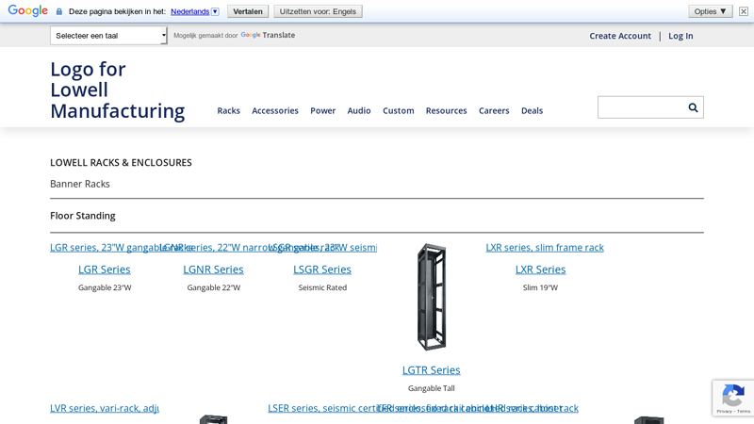Screen dimensions: 754x424
Task: Click the 'Seismic Rated' text
Action: point(322,287)
